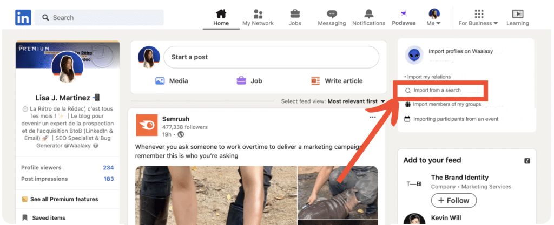Go to the Home tab
Screen dimensions: 554x225
pos(221,17)
